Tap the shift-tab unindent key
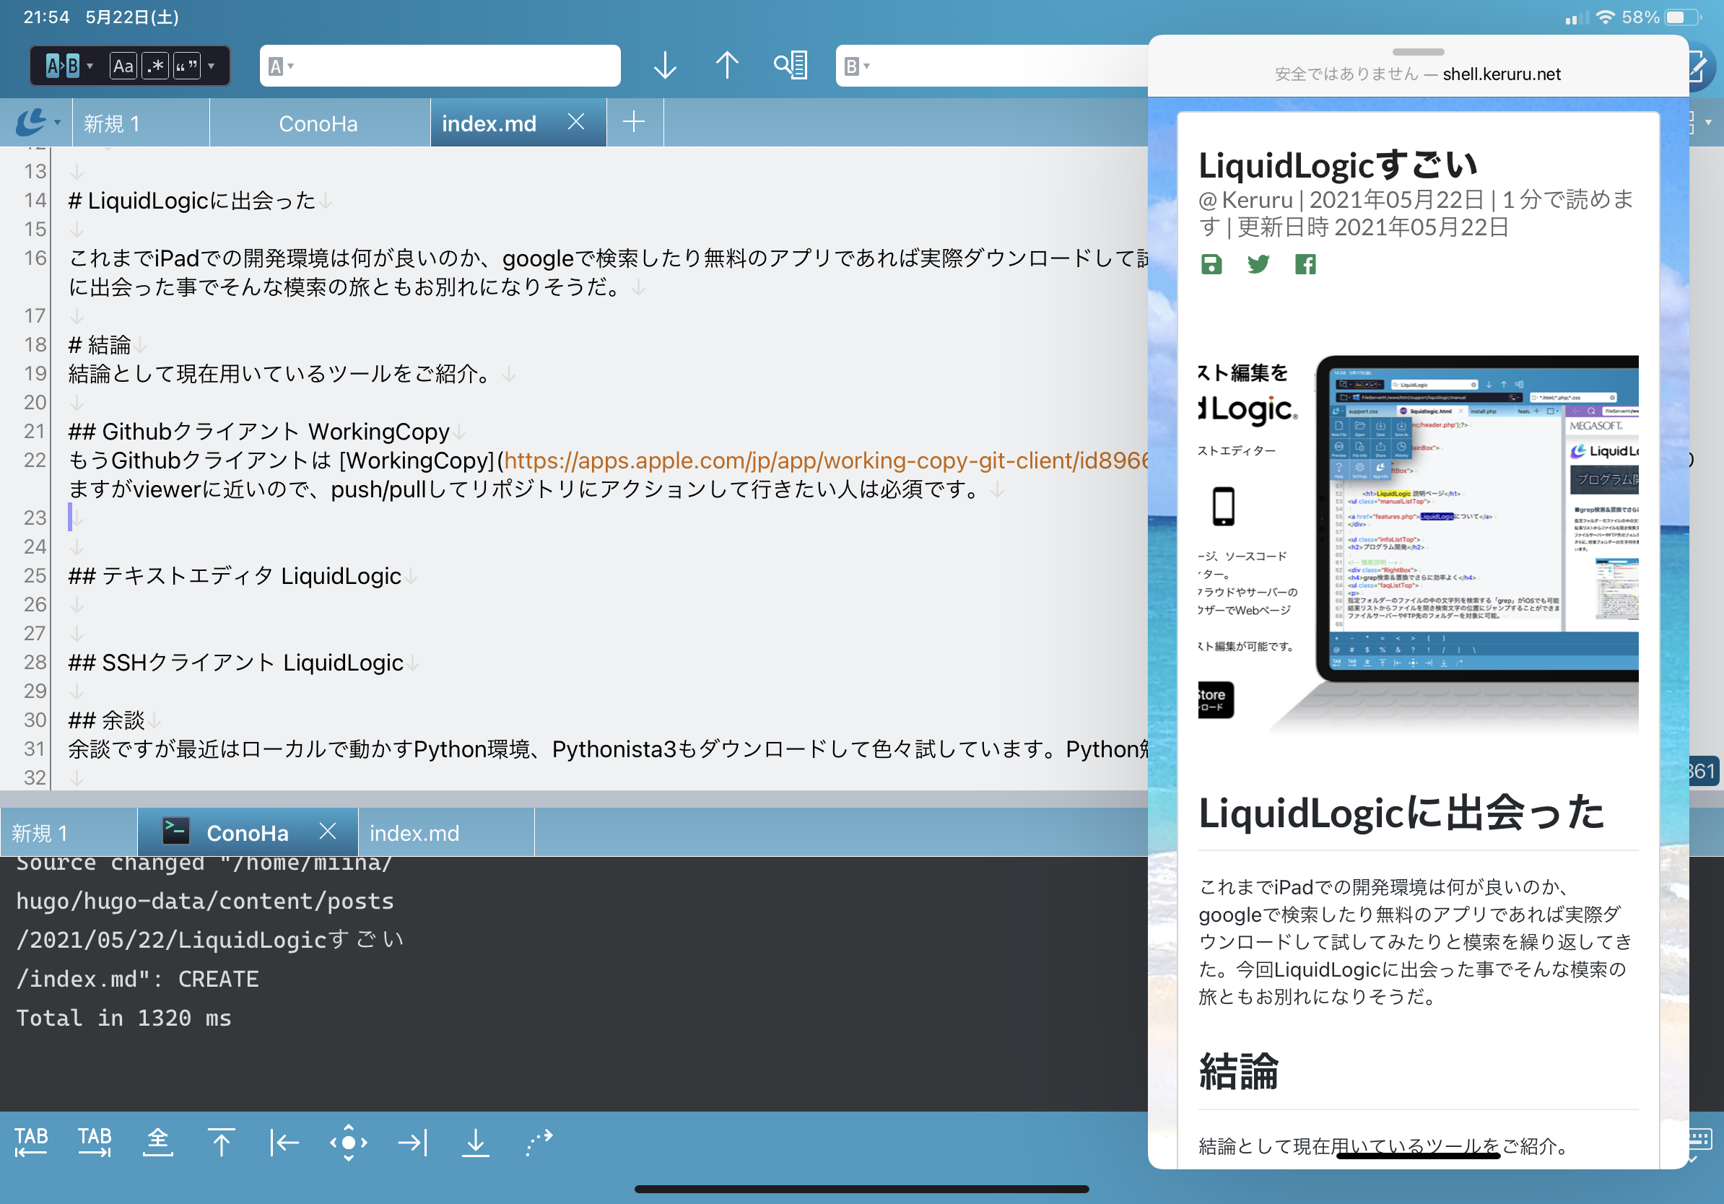The height and width of the screenshot is (1204, 1724). pyautogui.click(x=31, y=1142)
